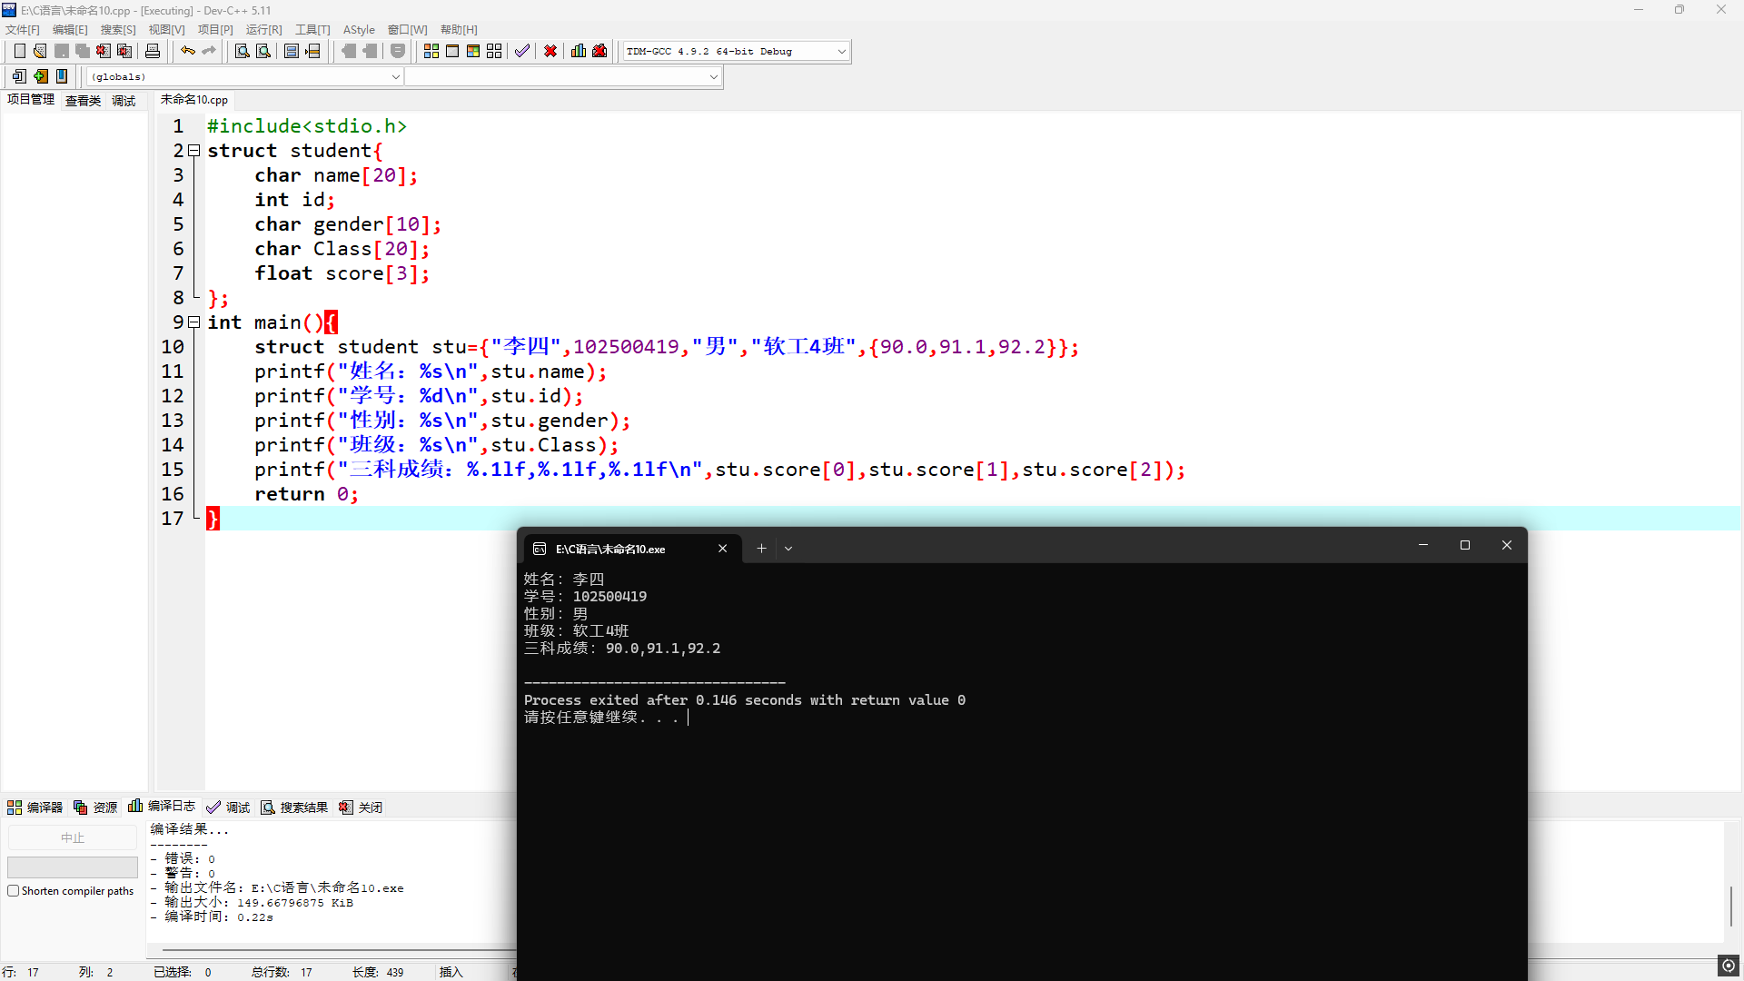
Task: Open the 运行[R] menu
Action: click(x=263, y=30)
